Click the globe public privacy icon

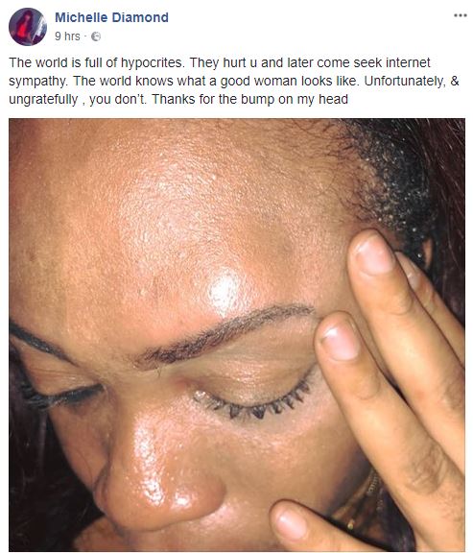point(96,36)
